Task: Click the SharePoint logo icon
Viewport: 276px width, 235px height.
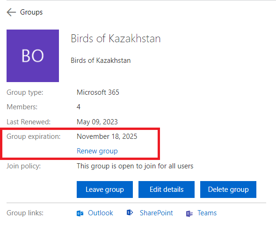Action: 130,212
